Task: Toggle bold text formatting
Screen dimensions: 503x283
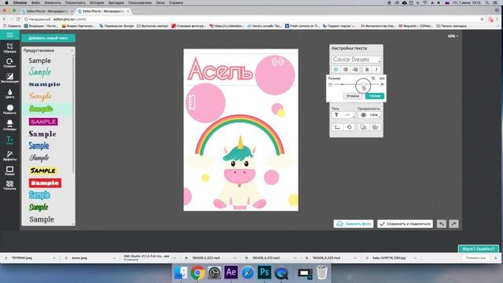Action: pyautogui.click(x=367, y=69)
